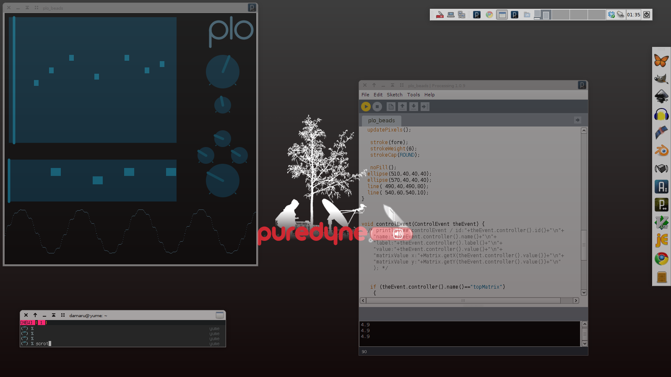Toggle the leftmost lit cell in bottom matrix
671x377 pixels.
coord(56,172)
